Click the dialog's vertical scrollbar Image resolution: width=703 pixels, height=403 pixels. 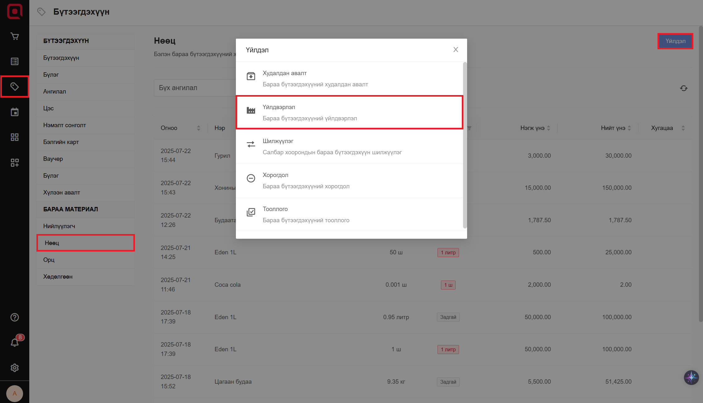pyautogui.click(x=465, y=145)
